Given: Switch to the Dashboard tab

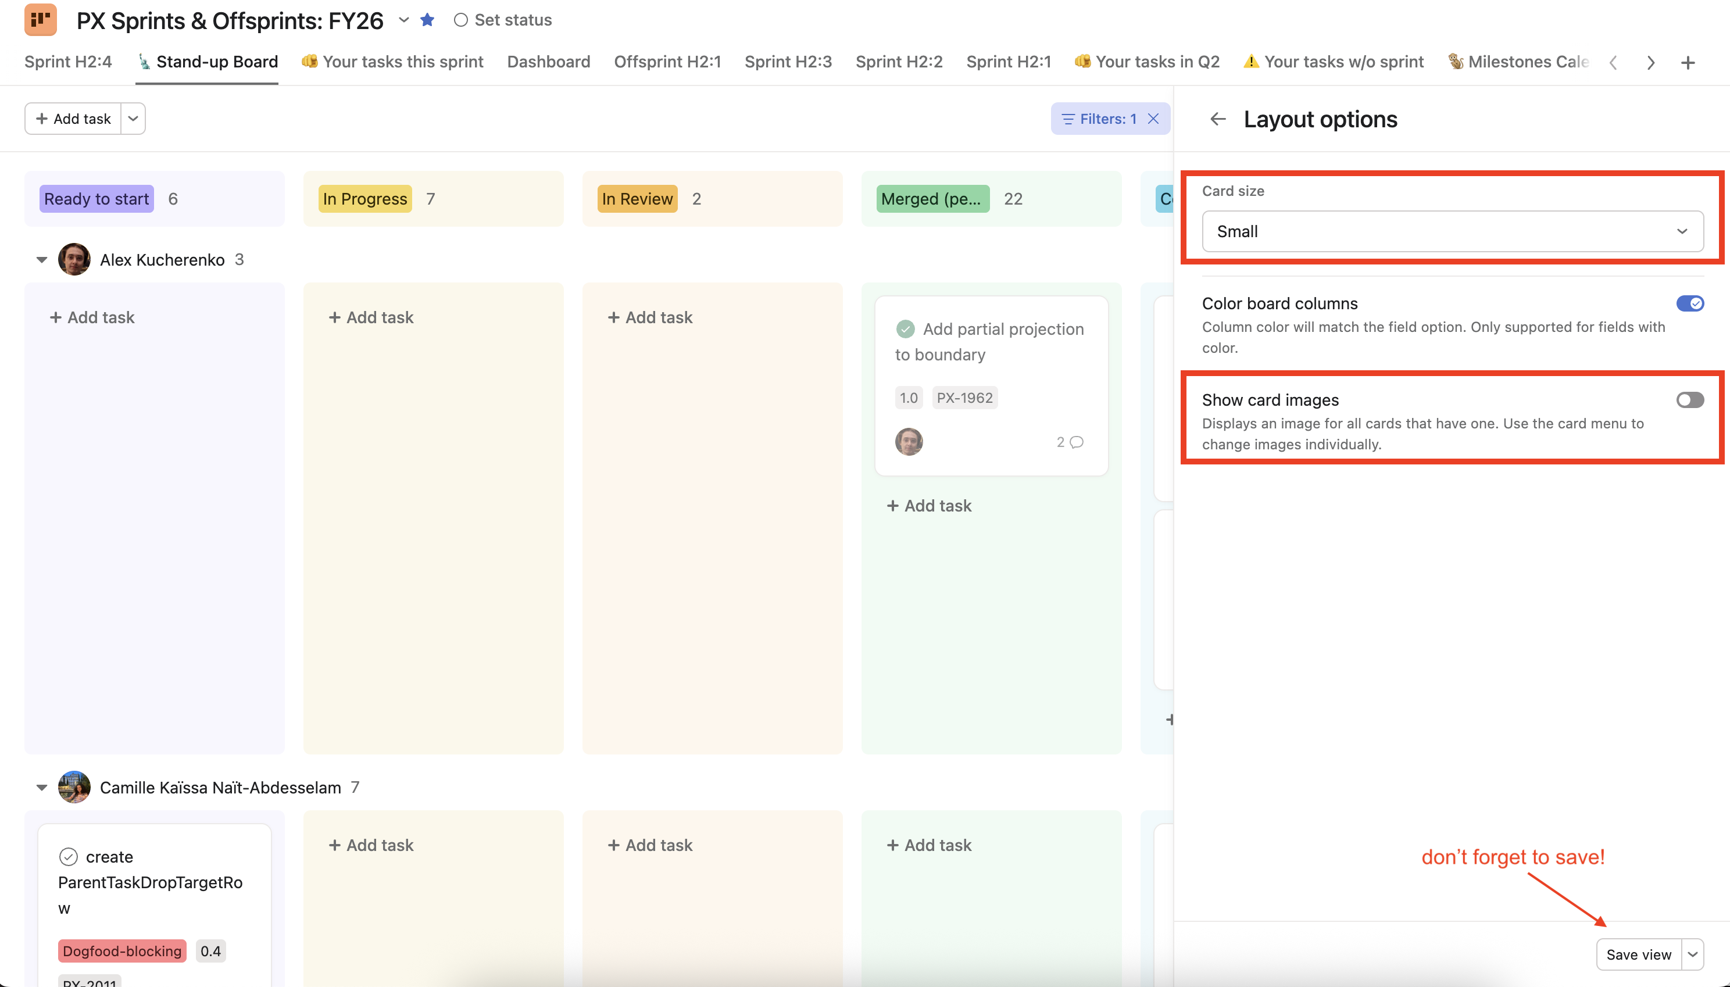Looking at the screenshot, I should [x=548, y=62].
